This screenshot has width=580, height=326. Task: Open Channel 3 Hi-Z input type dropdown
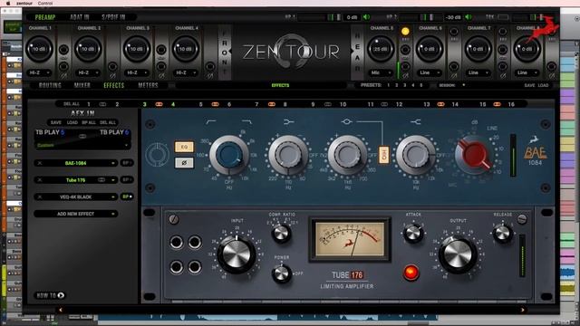click(x=137, y=72)
